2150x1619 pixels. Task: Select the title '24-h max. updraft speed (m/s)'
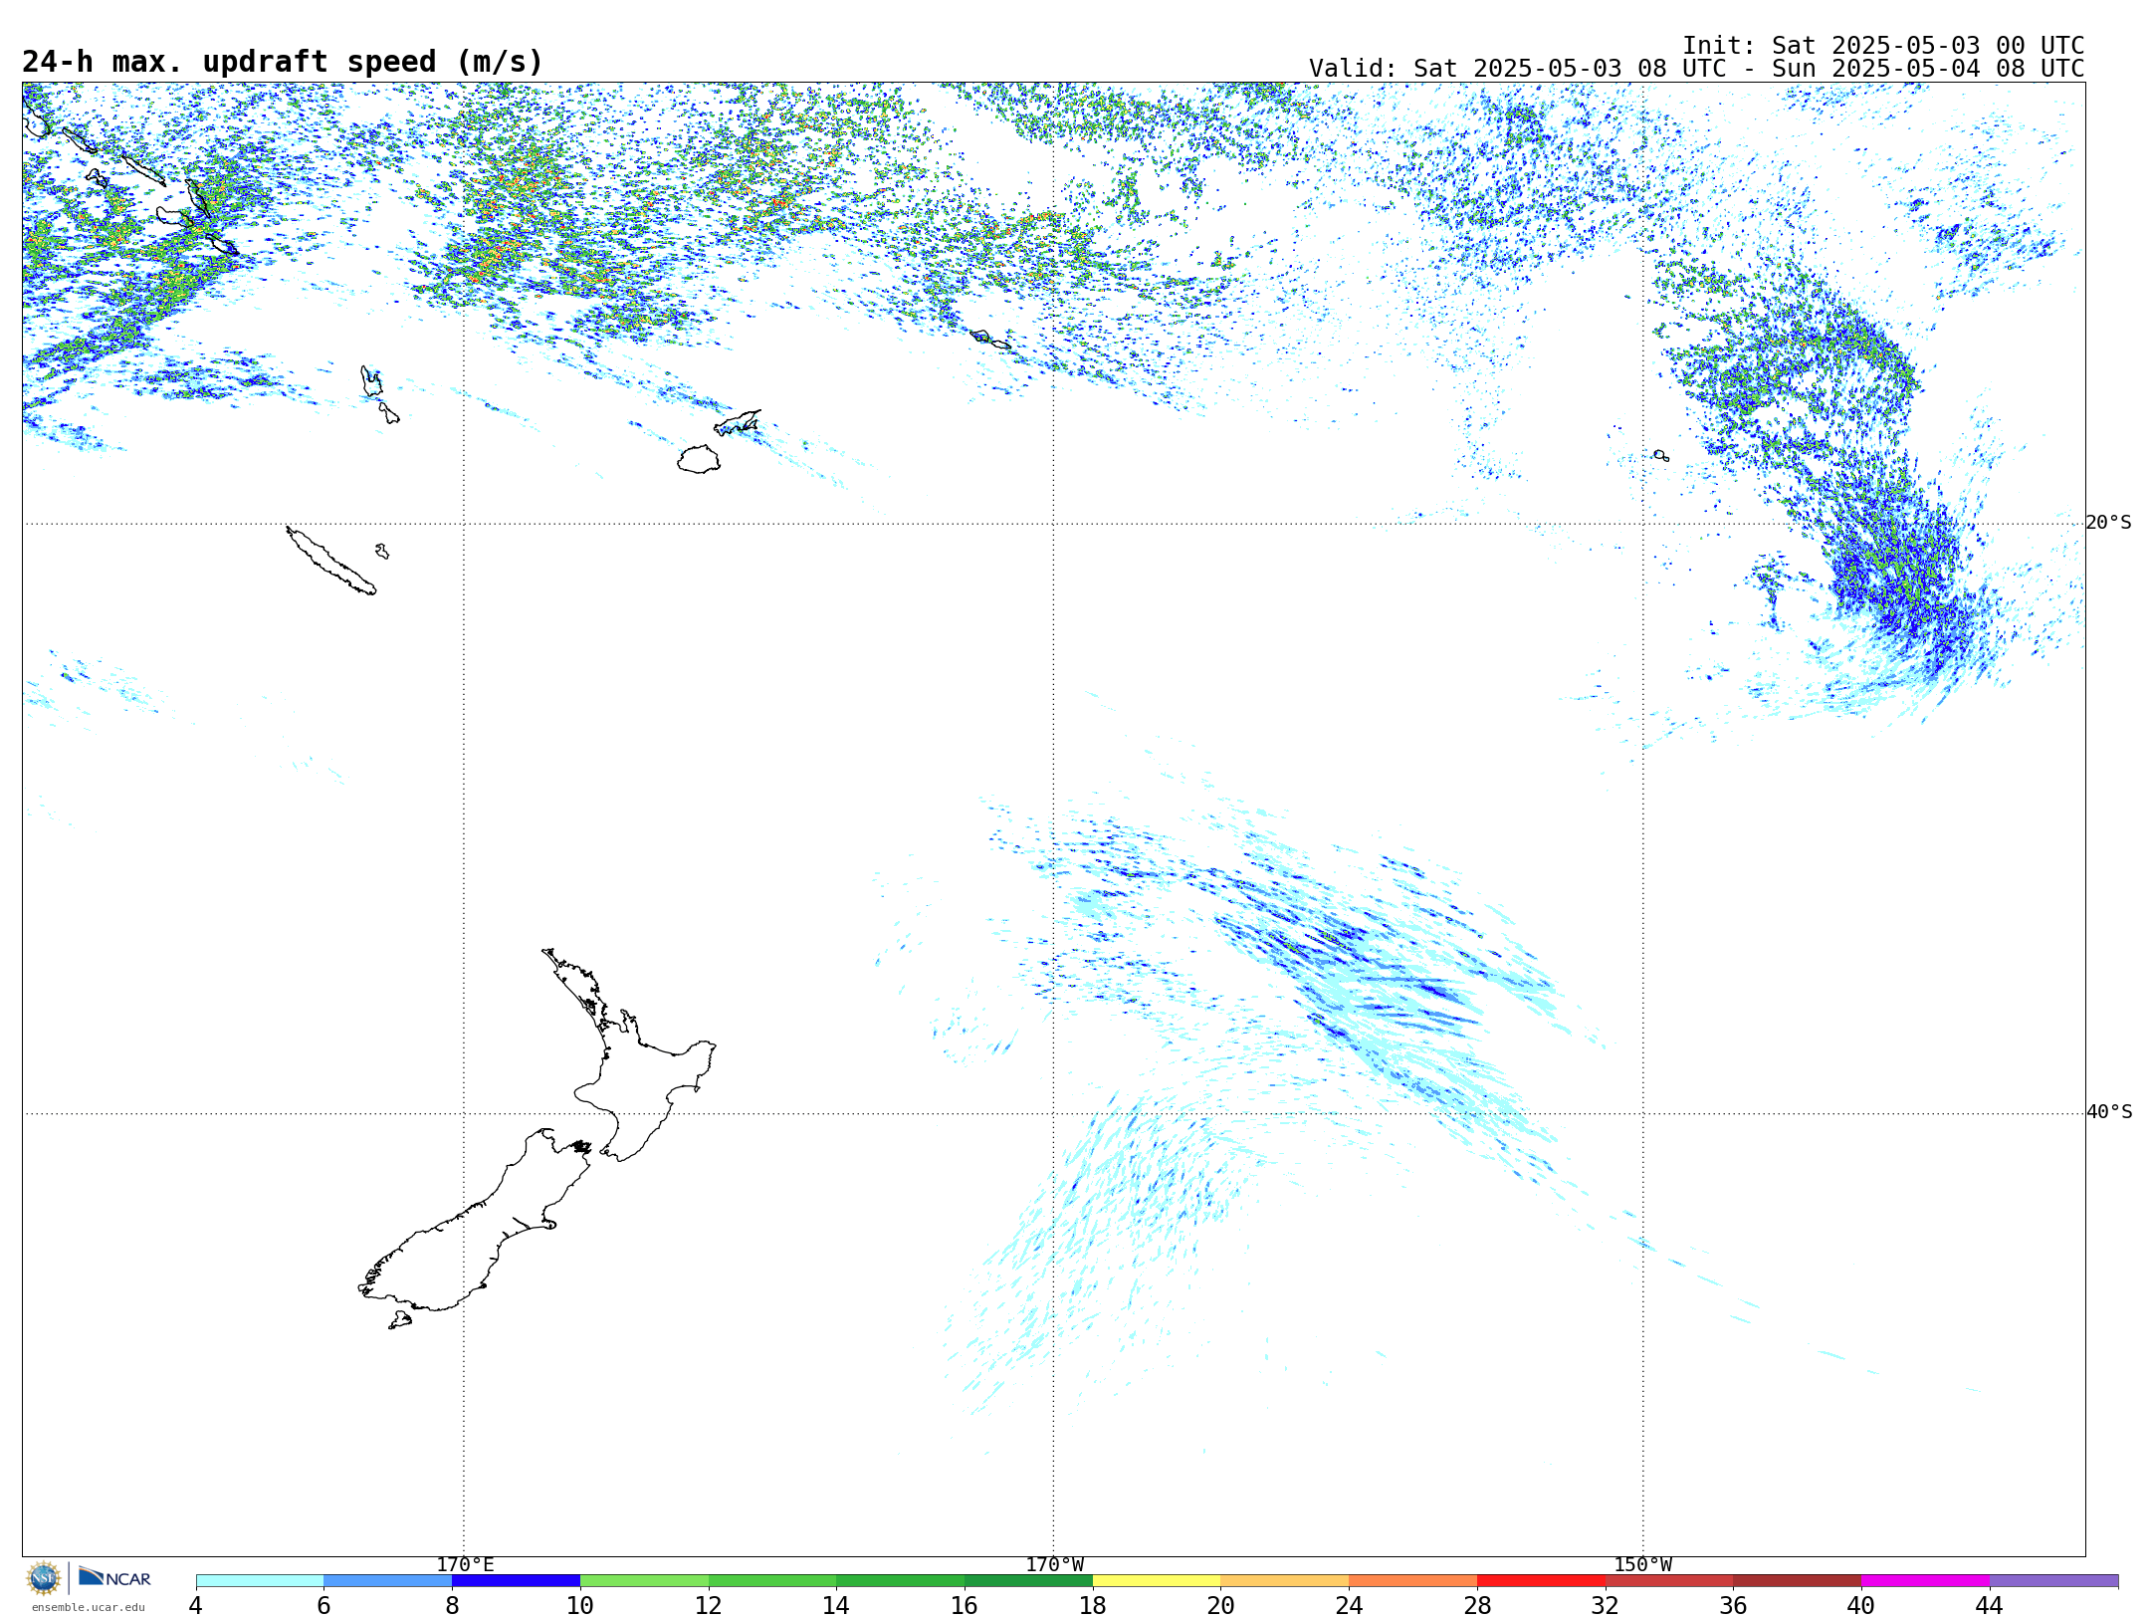click(x=283, y=62)
